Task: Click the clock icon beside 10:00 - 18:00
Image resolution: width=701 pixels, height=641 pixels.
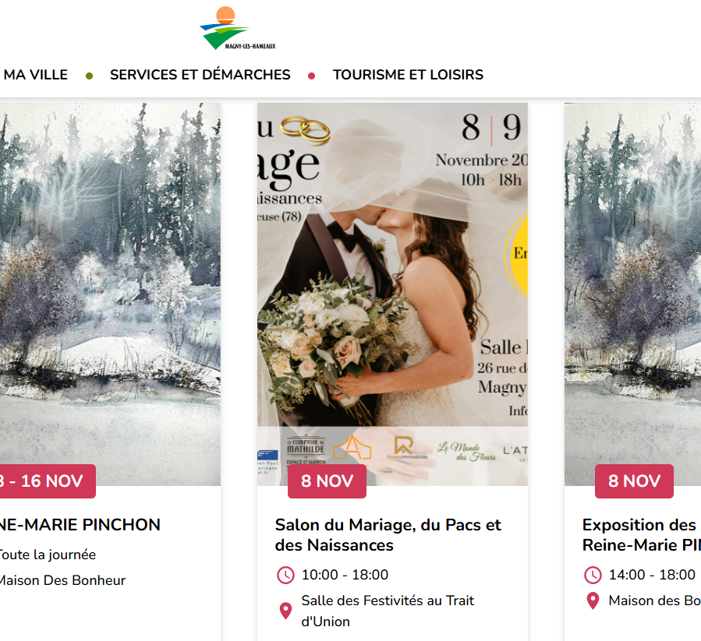Action: 285,575
